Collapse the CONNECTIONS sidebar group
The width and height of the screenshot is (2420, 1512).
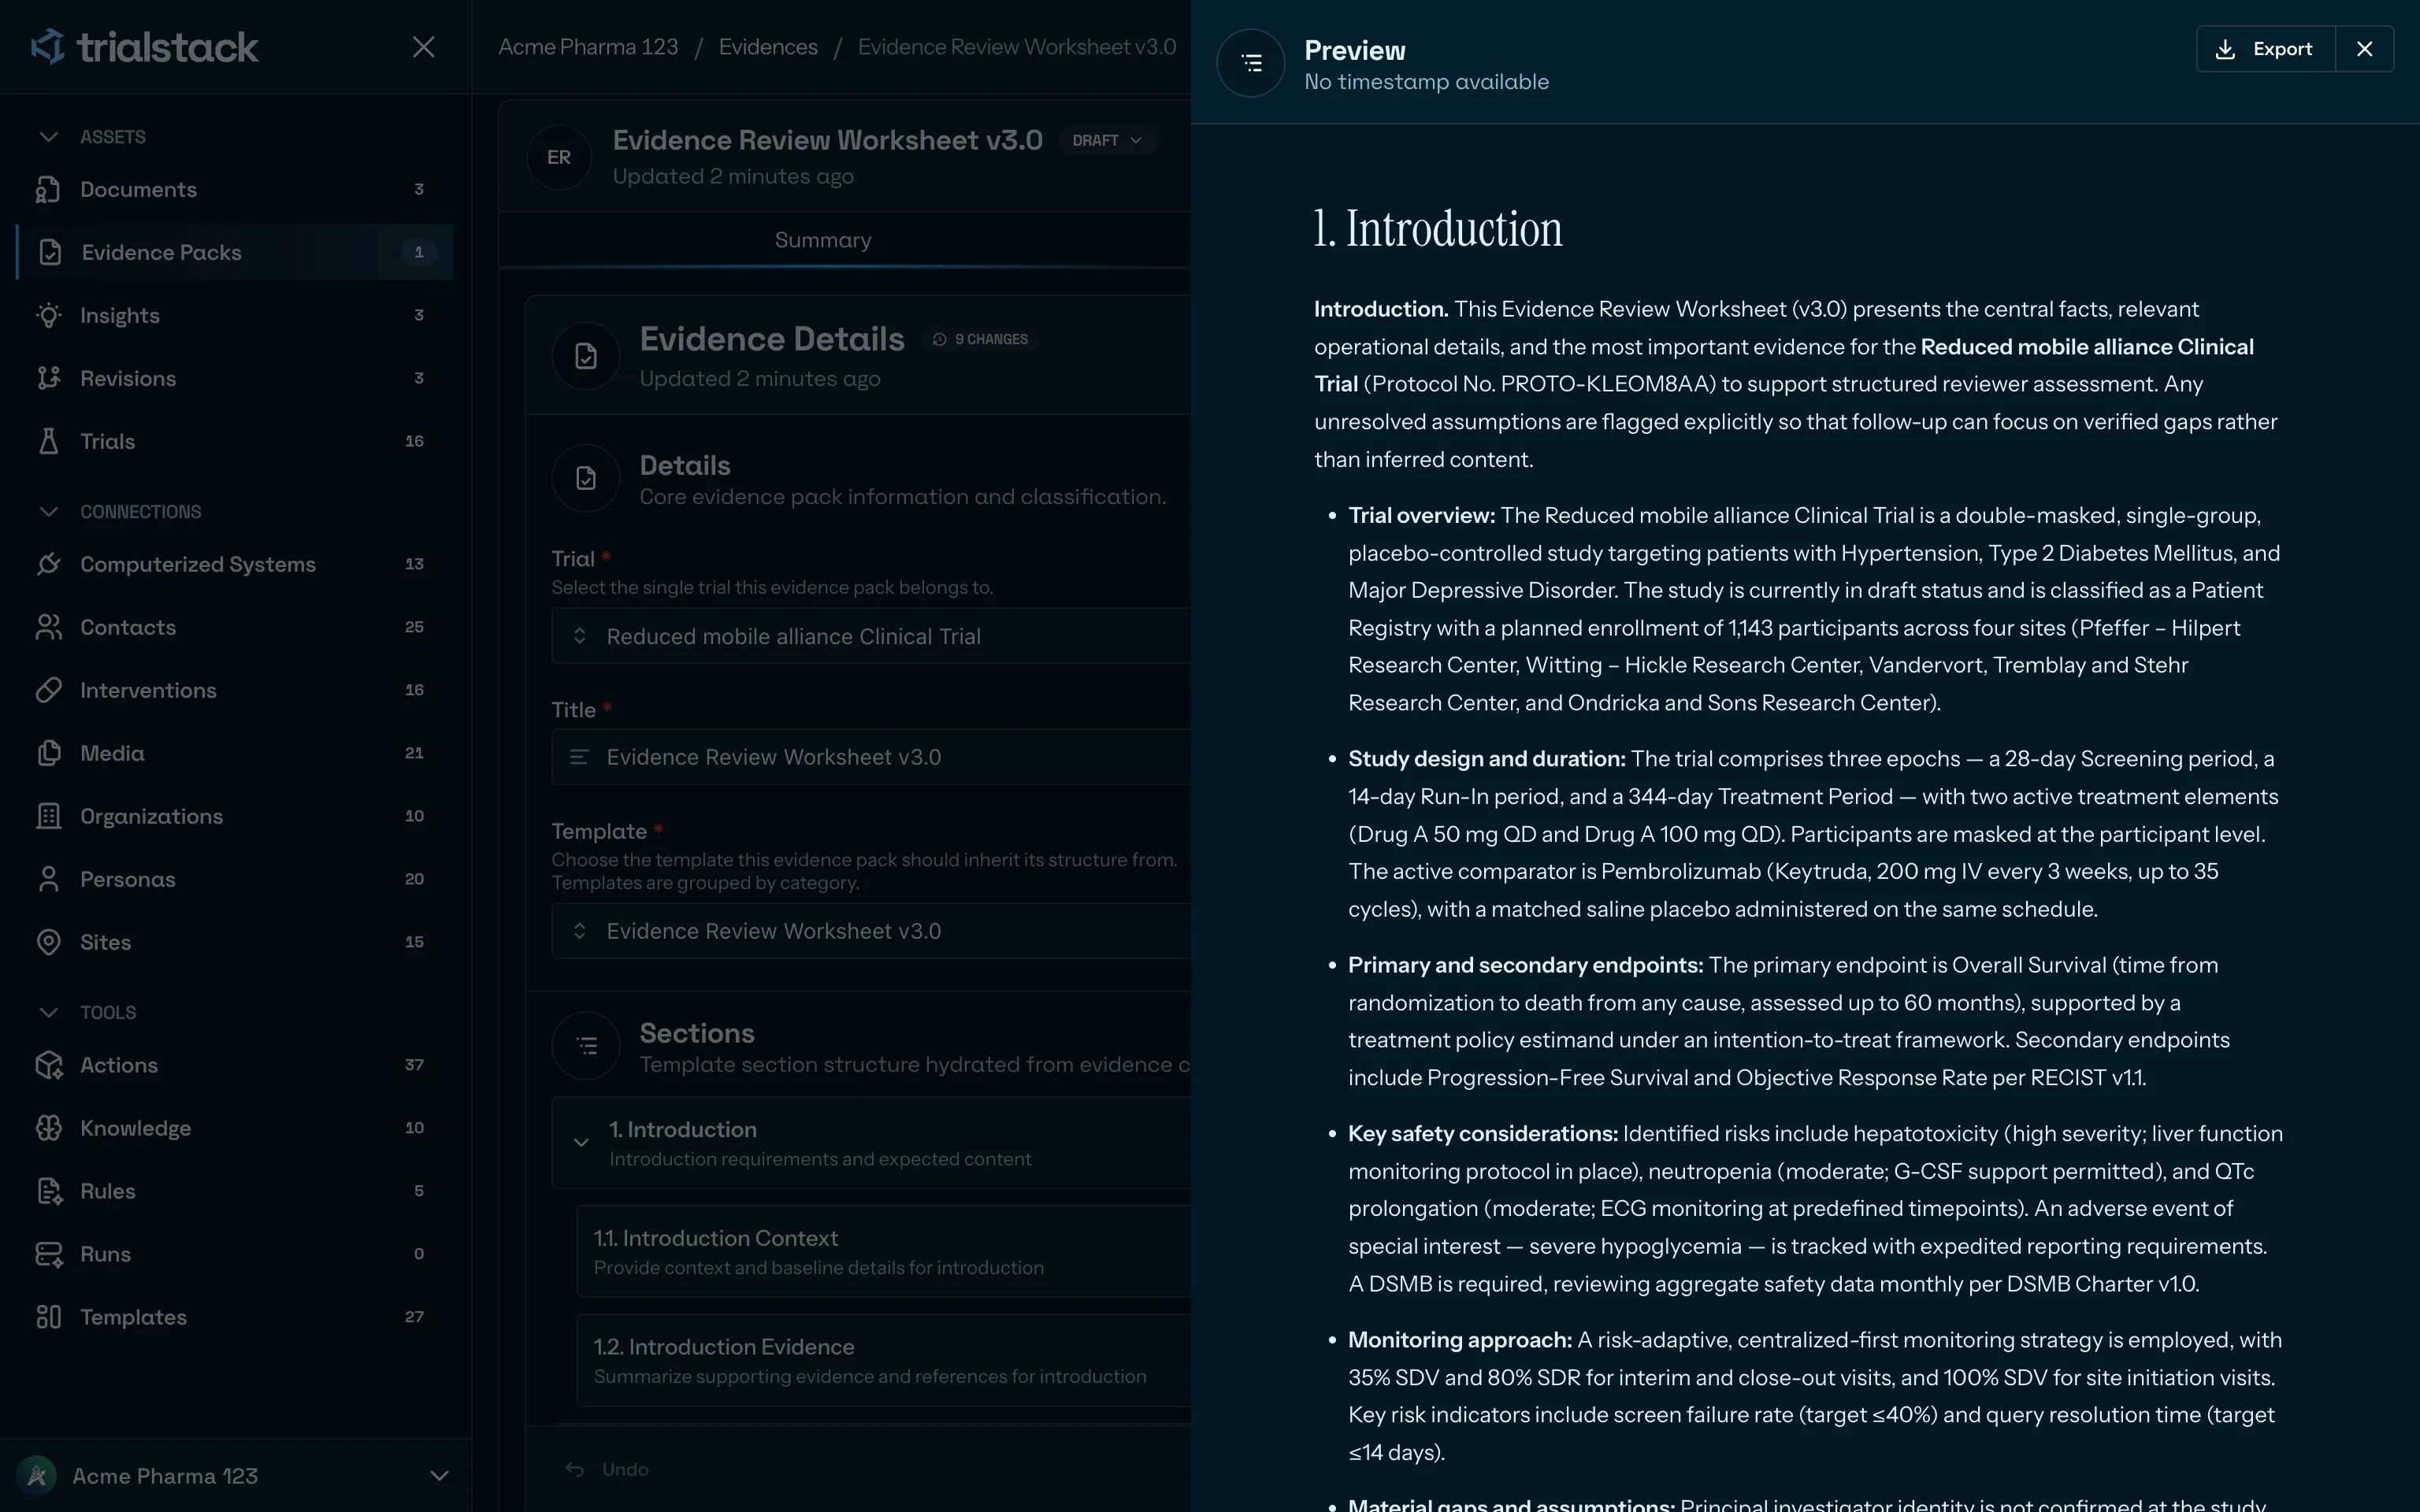pos(48,512)
